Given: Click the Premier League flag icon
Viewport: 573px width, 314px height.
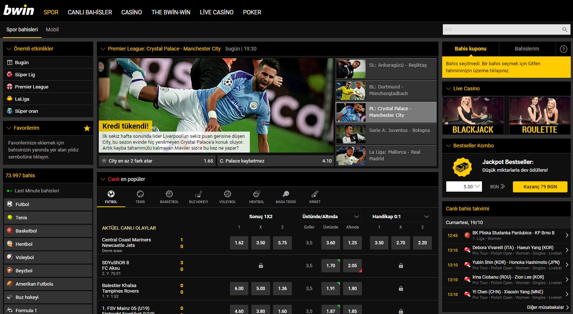Looking at the screenshot, I should pos(10,87).
